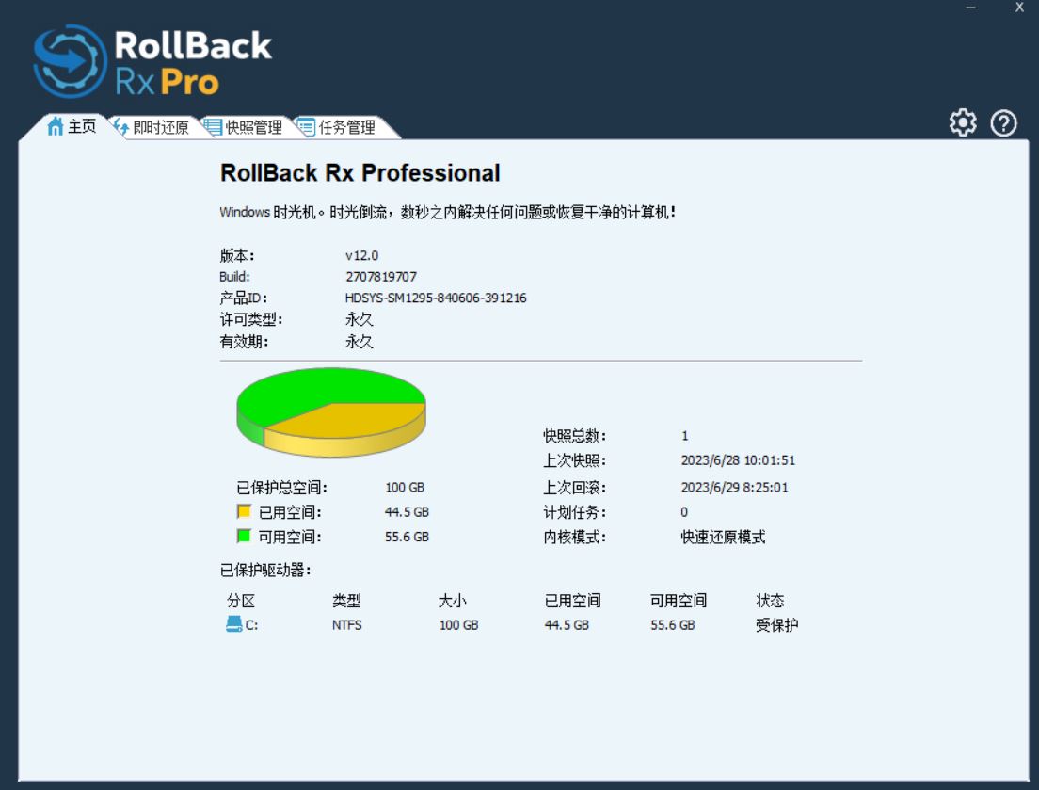Click the 100 GB protected total value
The image size is (1039, 790).
(x=405, y=487)
